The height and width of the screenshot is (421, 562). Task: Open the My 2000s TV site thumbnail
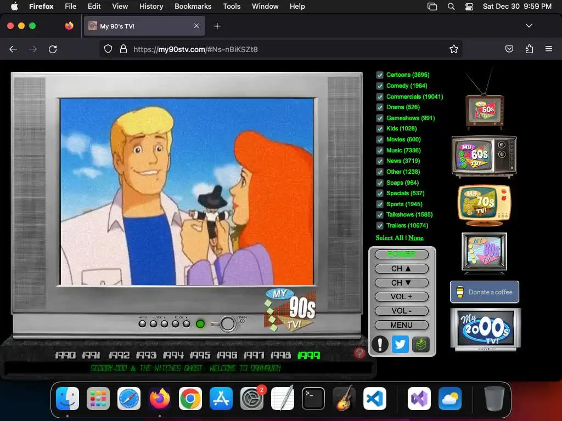click(485, 329)
